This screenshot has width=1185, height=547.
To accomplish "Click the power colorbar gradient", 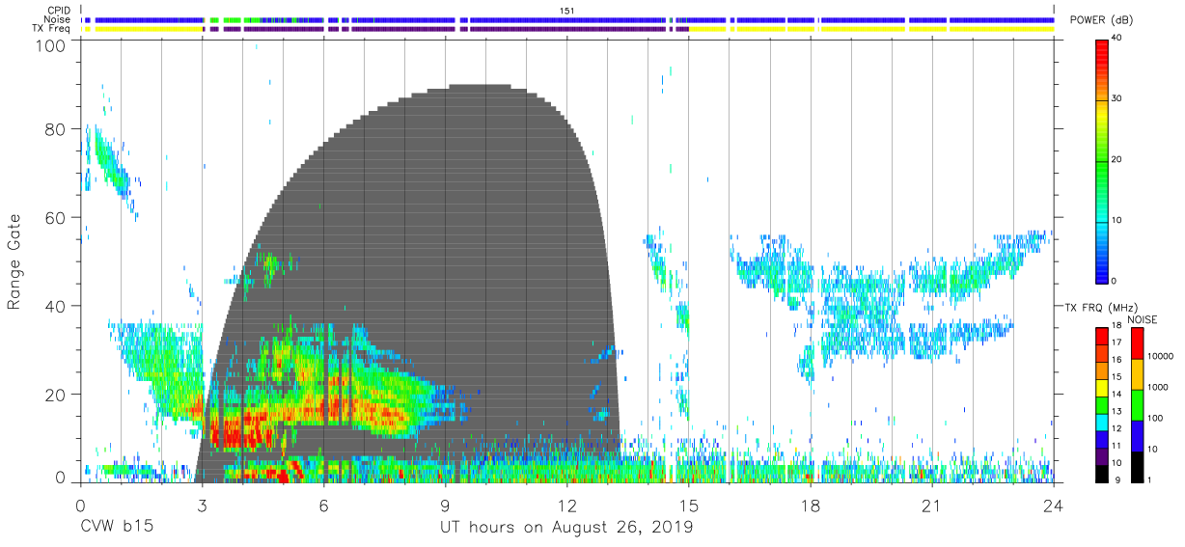I will (1103, 160).
